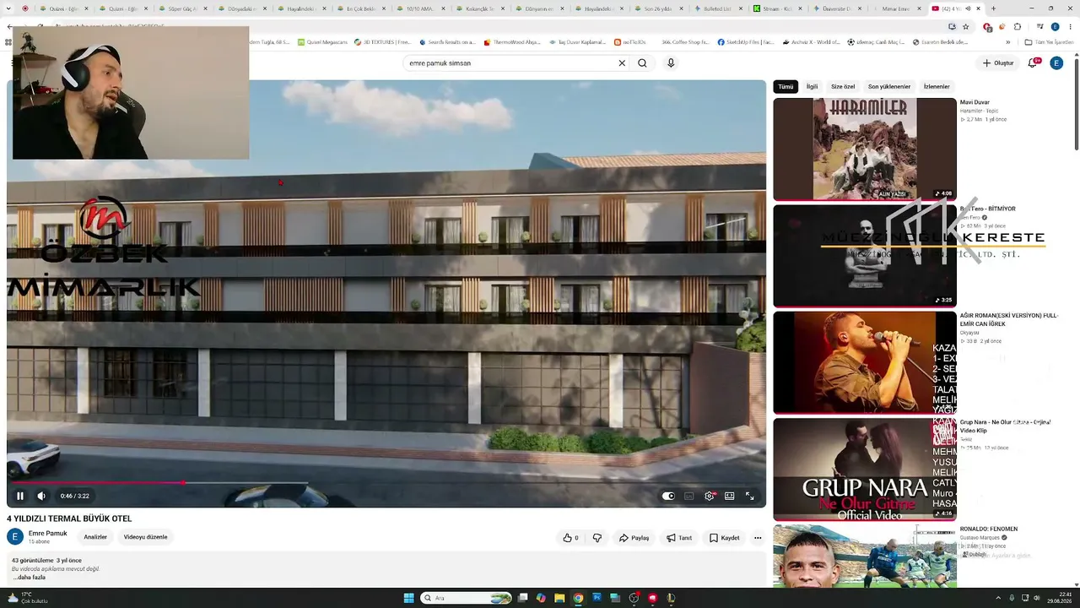Screen dimensions: 1080x608
Task: Toggle the autoplay switch in the player
Action: click(668, 496)
